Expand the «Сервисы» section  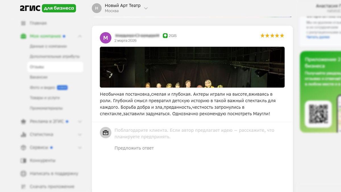tap(80, 148)
